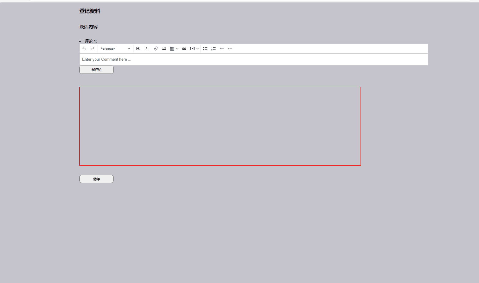Screen dimensions: 479x283
Task: Undo the last edit in the comment editor
Action: click(84, 48)
